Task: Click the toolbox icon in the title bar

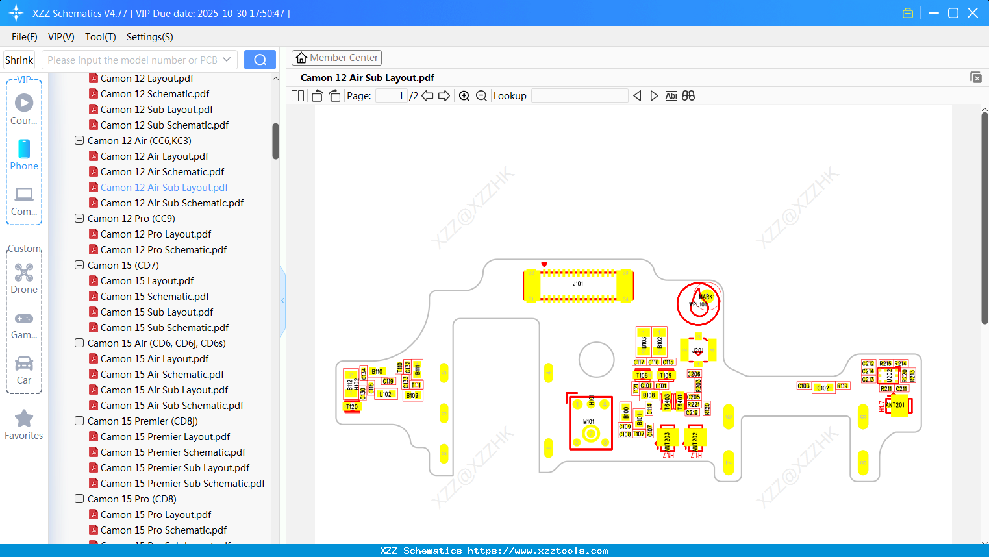Action: (x=908, y=13)
